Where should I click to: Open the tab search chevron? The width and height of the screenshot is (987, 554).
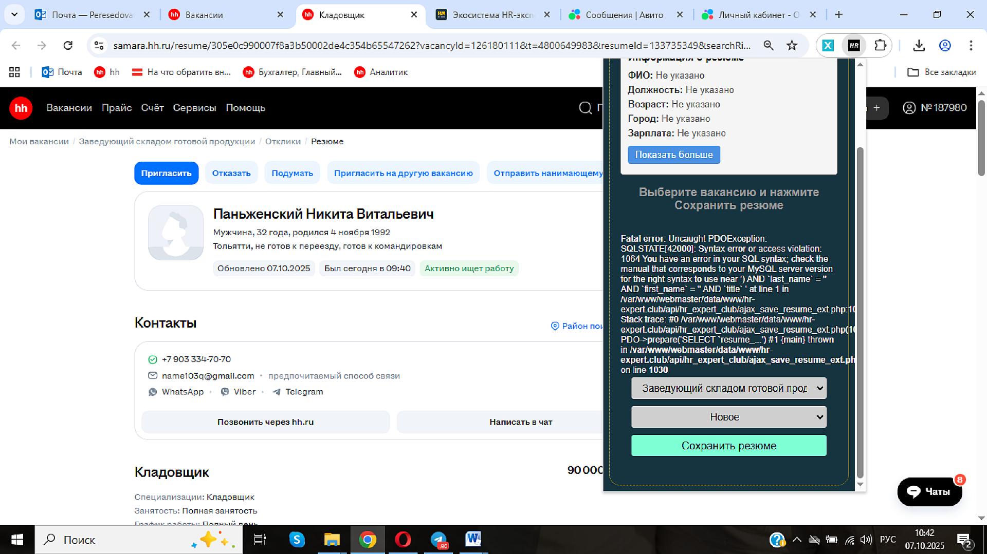tap(15, 14)
